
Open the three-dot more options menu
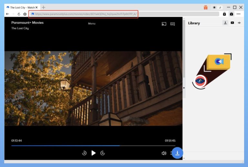239,14
